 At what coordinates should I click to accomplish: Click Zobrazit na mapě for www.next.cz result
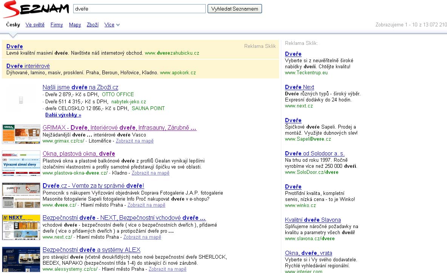pyautogui.click(x=142, y=237)
